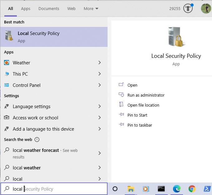212x195 pixels.
Task: Click the briefcase icon for Access work or school
Action: tap(7, 117)
